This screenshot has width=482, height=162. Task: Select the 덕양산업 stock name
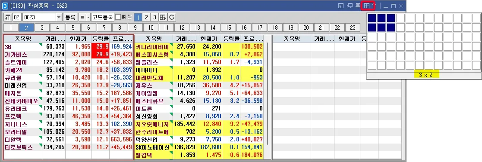point(147,140)
